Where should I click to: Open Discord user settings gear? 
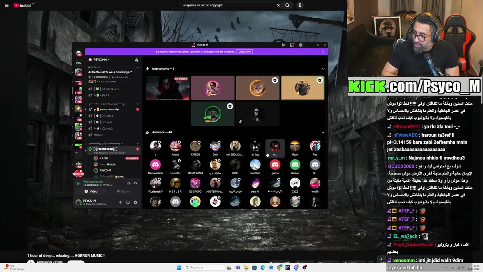[x=135, y=202]
